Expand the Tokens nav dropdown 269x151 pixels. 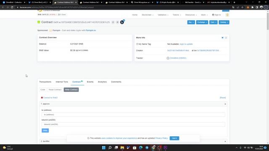pos(177,15)
